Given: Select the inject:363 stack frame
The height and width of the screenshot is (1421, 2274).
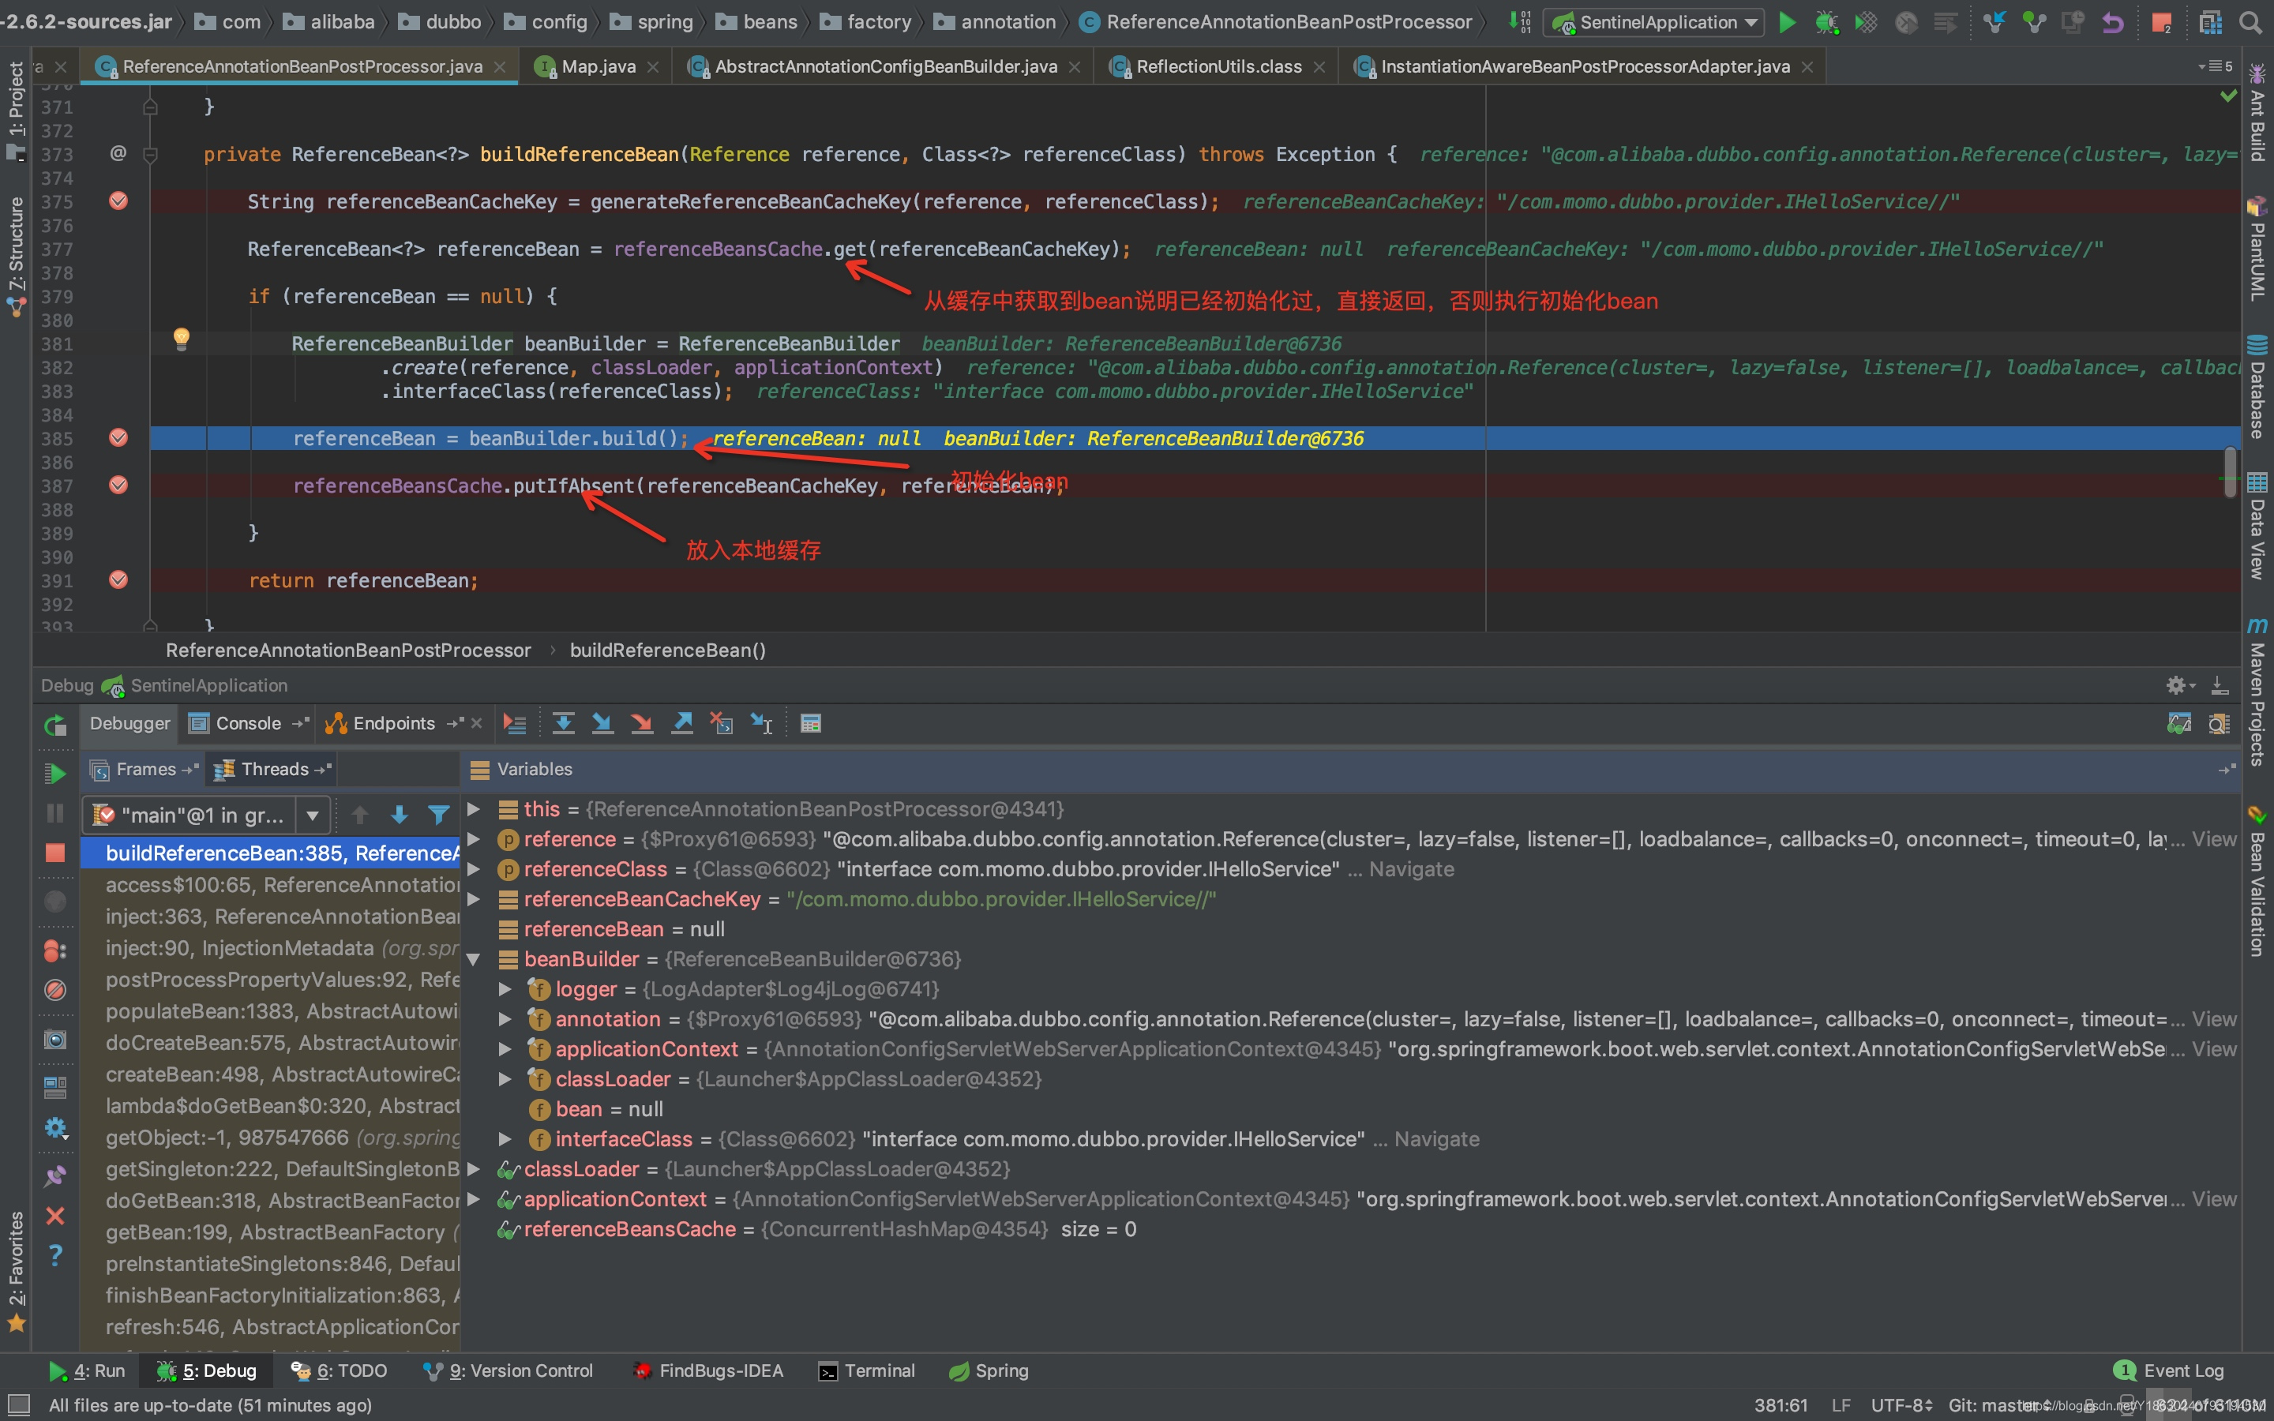Looking at the screenshot, I should pyautogui.click(x=282, y=916).
